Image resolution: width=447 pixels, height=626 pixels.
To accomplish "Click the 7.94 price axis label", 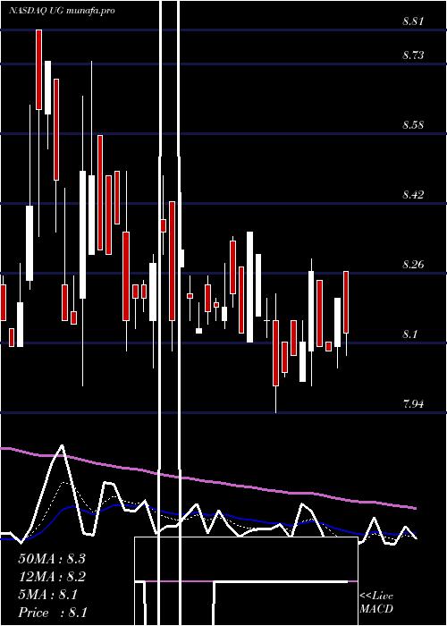I will click(x=413, y=404).
